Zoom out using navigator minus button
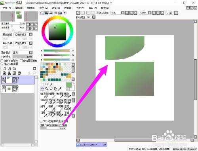 click(x=28, y=24)
